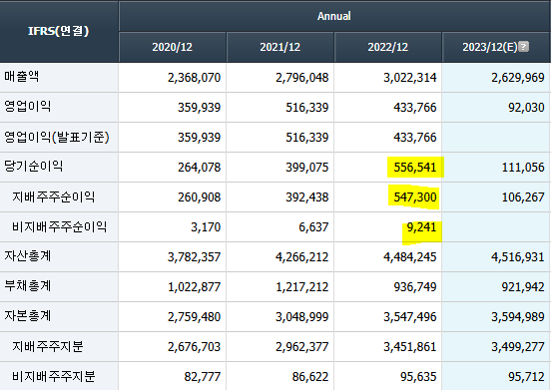Image resolution: width=551 pixels, height=390 pixels.
Task: Click the 자본총계 row label
Action: 28,316
